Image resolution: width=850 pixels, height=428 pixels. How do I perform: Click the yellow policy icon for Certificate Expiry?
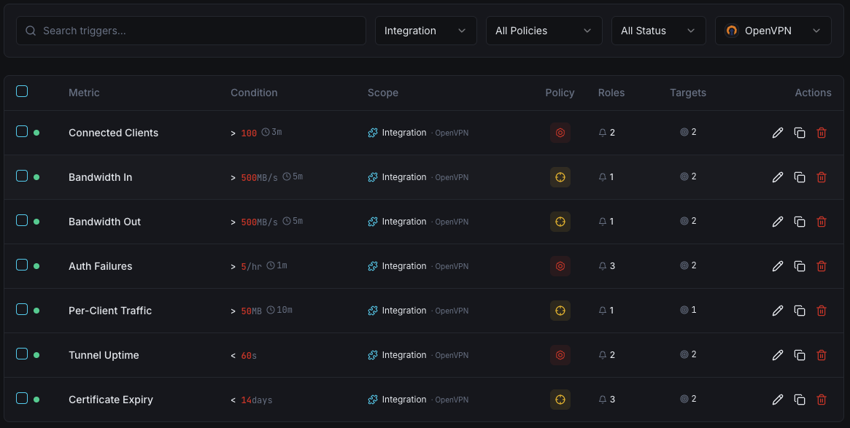[x=560, y=400]
